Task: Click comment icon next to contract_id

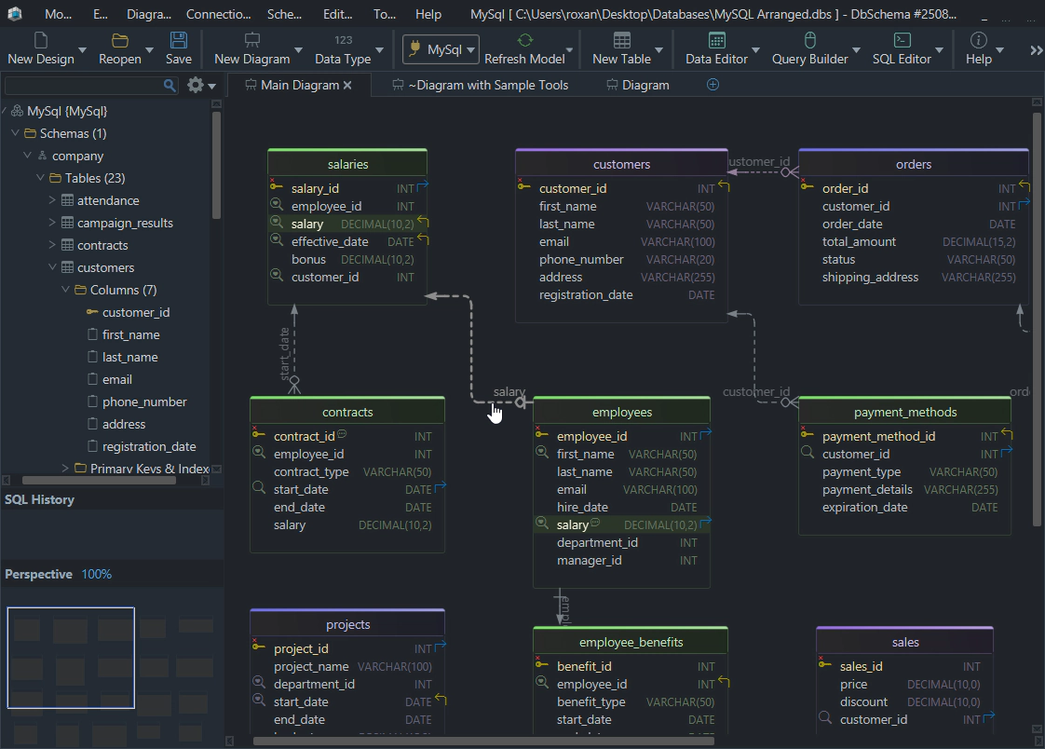Action: click(x=342, y=434)
